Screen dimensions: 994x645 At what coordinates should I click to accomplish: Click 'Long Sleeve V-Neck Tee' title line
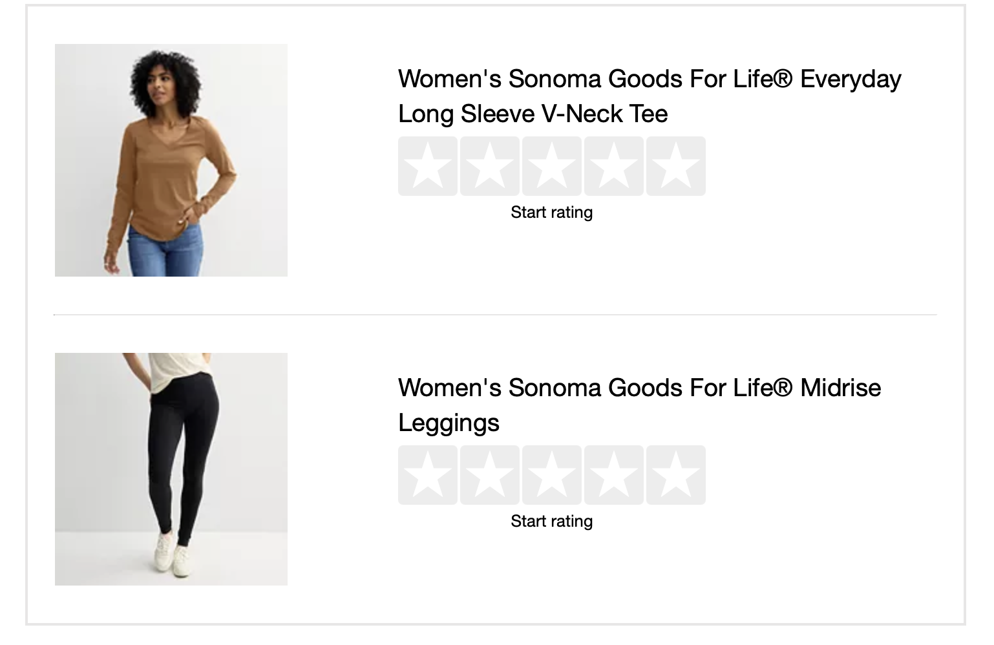533,114
